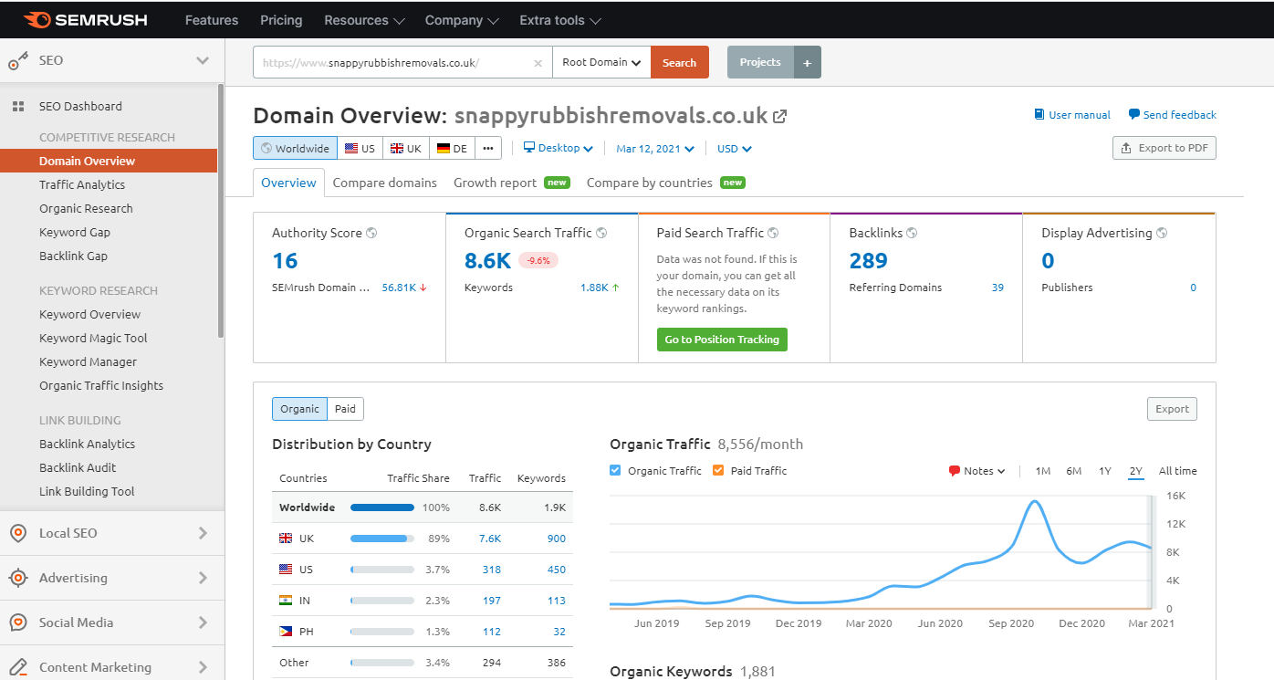Switch to Growth report tab

click(x=511, y=183)
